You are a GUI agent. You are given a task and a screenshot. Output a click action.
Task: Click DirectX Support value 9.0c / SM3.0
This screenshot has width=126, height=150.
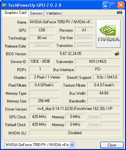coord(107,77)
